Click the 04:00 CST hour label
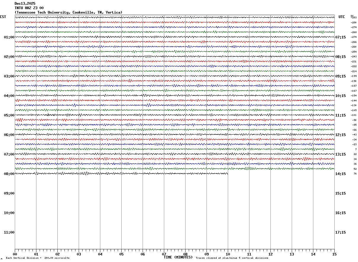Screen dimensions: 358x262 pos(9,96)
